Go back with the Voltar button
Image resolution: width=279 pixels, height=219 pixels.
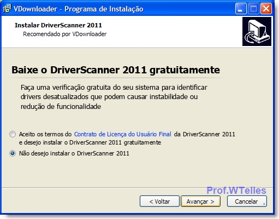coord(159,201)
